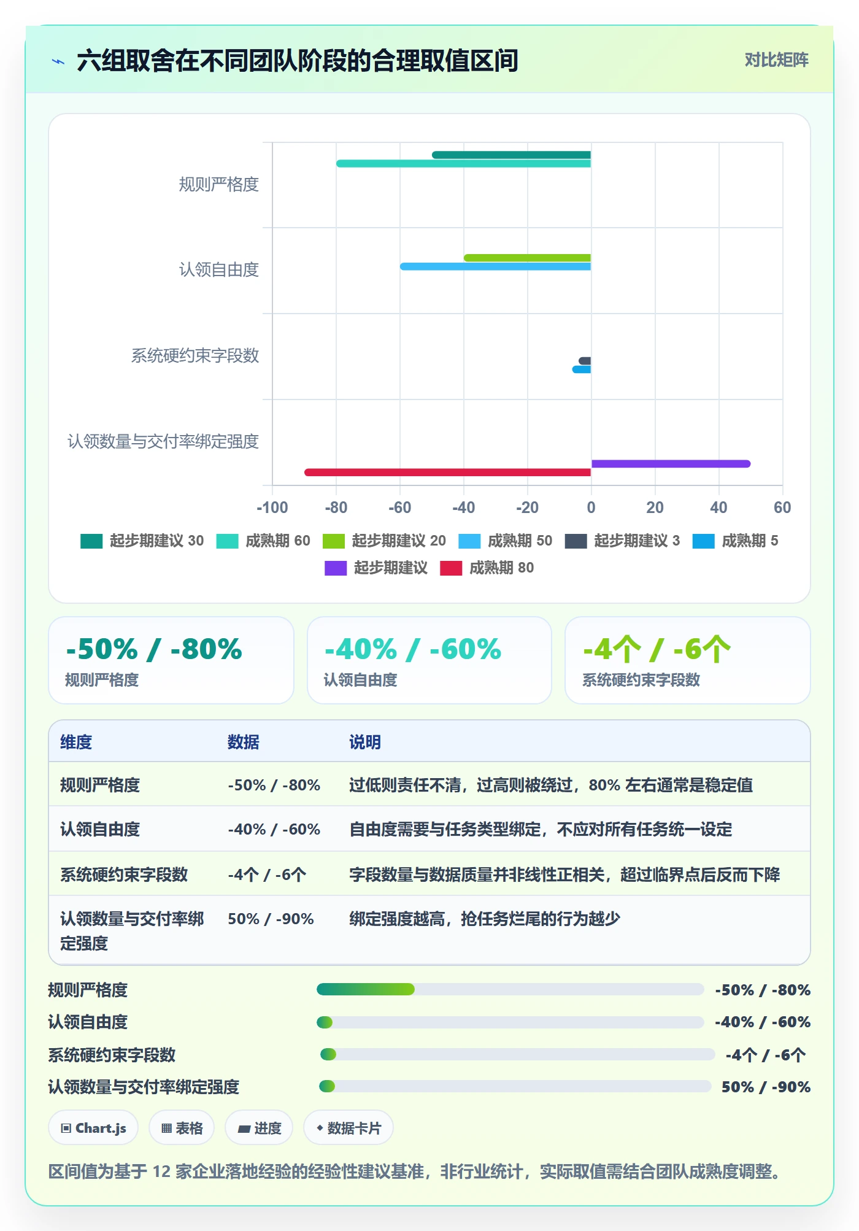This screenshot has height=1231, width=859.
Task: Click the 说明 table column header
Action: 365,742
